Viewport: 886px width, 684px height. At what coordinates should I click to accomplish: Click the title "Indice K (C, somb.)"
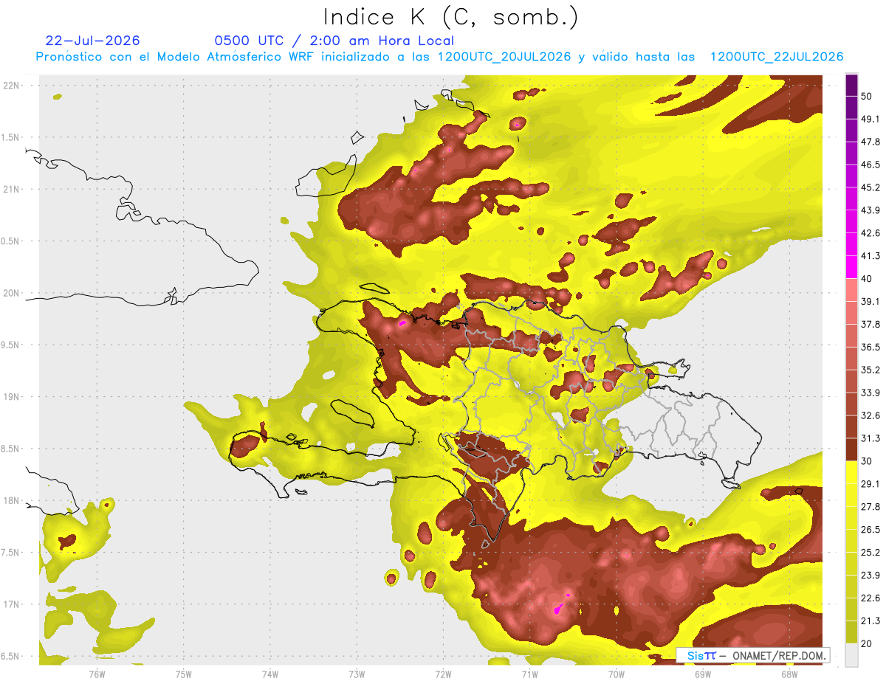451,17
